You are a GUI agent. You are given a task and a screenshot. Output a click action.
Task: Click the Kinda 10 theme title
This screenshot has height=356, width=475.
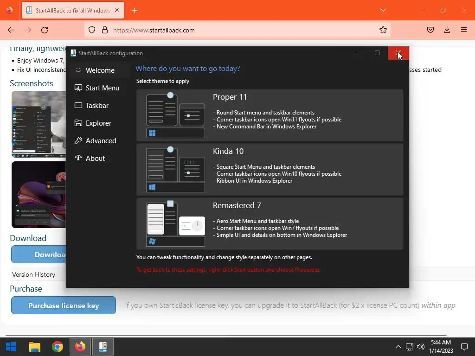point(228,152)
